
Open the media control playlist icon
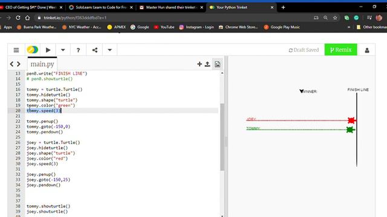click(369, 17)
